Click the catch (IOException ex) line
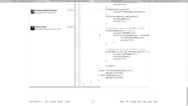The image size is (188, 106). click(110, 75)
